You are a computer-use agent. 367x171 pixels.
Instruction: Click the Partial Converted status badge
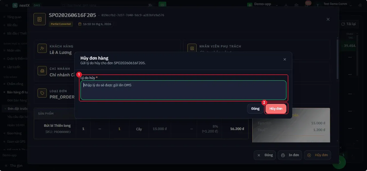[x=61, y=24]
